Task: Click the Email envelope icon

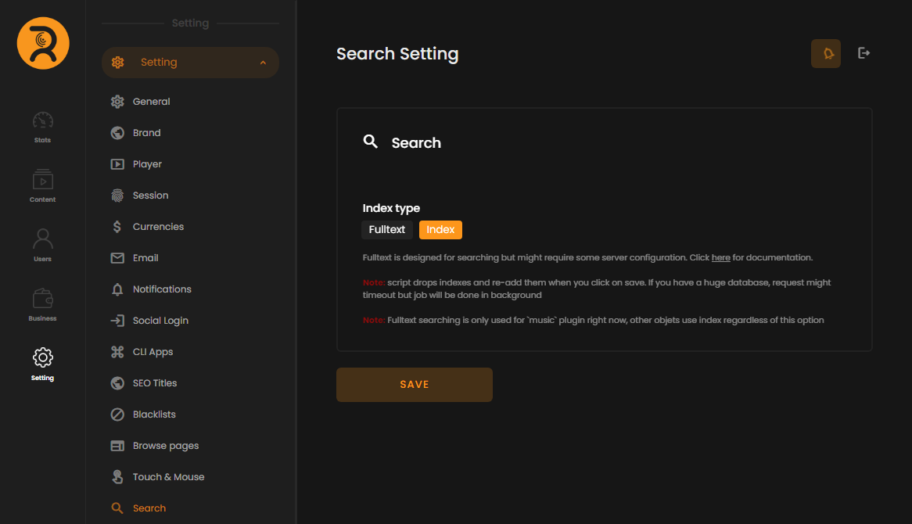Action: coord(117,257)
